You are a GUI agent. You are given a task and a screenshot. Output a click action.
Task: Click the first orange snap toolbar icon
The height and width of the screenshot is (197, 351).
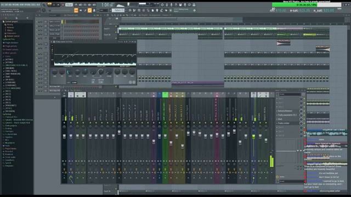click(76, 10)
